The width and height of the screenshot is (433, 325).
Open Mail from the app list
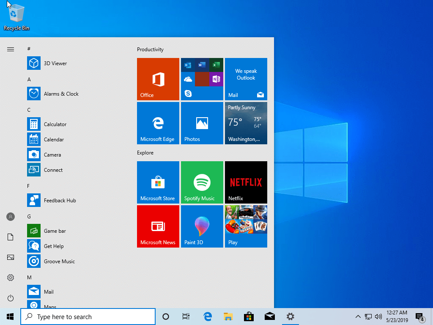(x=74, y=292)
